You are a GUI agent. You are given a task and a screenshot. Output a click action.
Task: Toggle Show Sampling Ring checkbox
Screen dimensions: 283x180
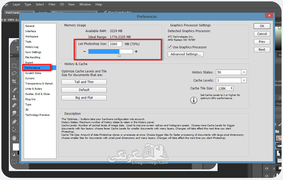click(105, 12)
